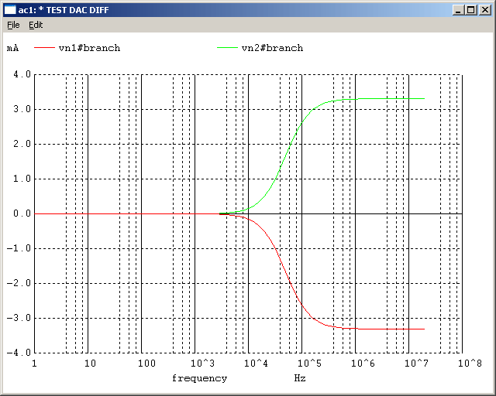The image size is (496, 396).
Task: Click the 10^3 x-axis label
Action: 202,364
